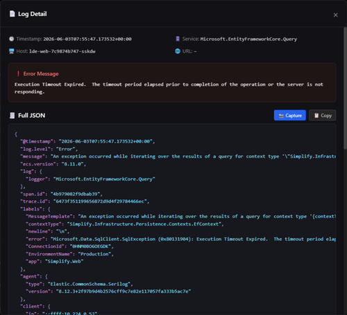The image size is (347, 315).
Task: Click the vertical scrollbar thumb
Action: (x=345, y=88)
